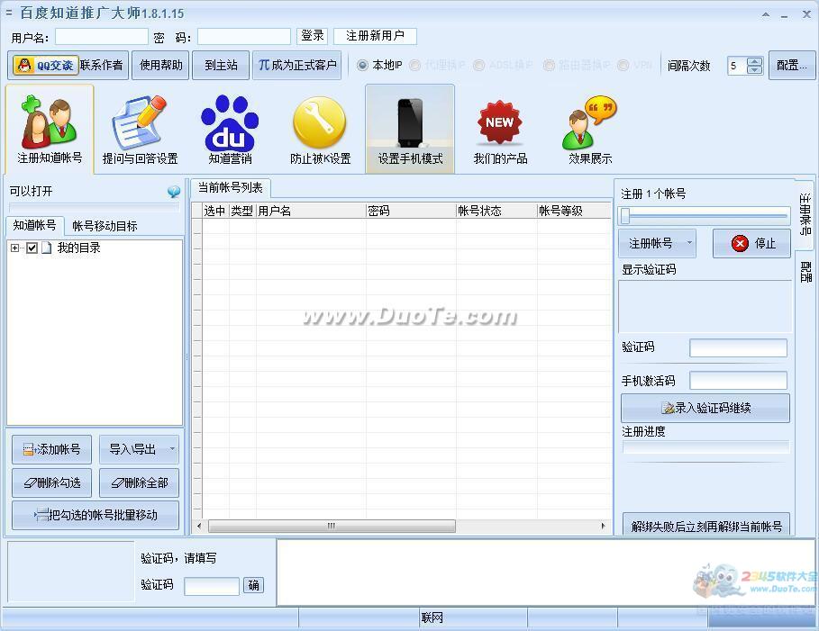Decrease the 间隔次数 spinner value

tap(754, 70)
